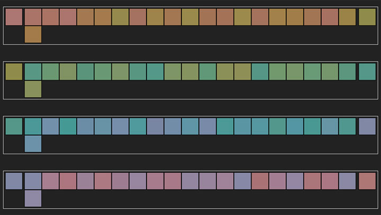Select the leftmost pink swatch in the top row
Viewport: 381px width, 215px height.
(14, 17)
